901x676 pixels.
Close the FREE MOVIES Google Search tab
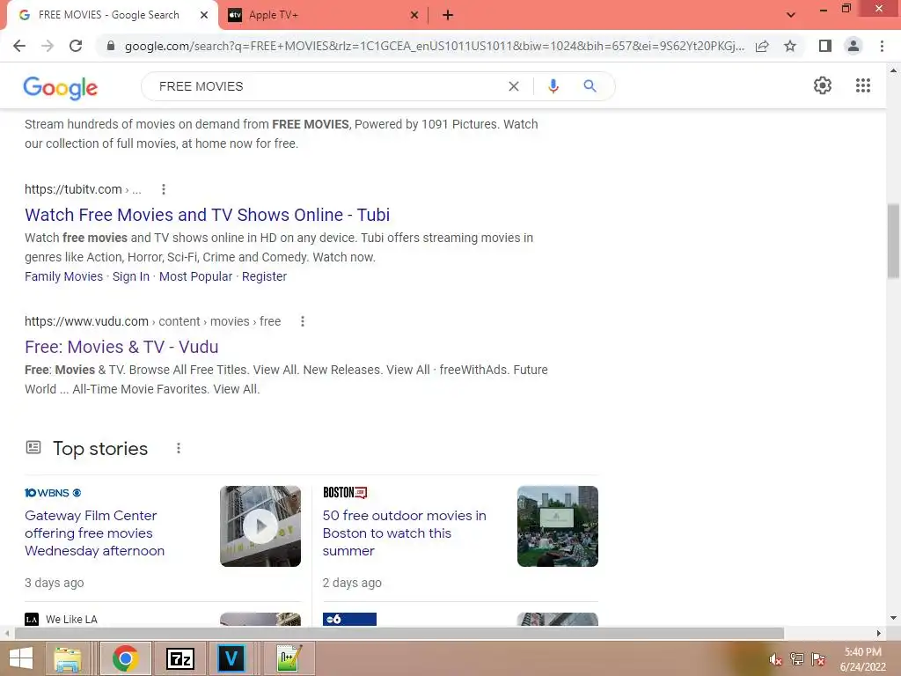pyautogui.click(x=204, y=15)
